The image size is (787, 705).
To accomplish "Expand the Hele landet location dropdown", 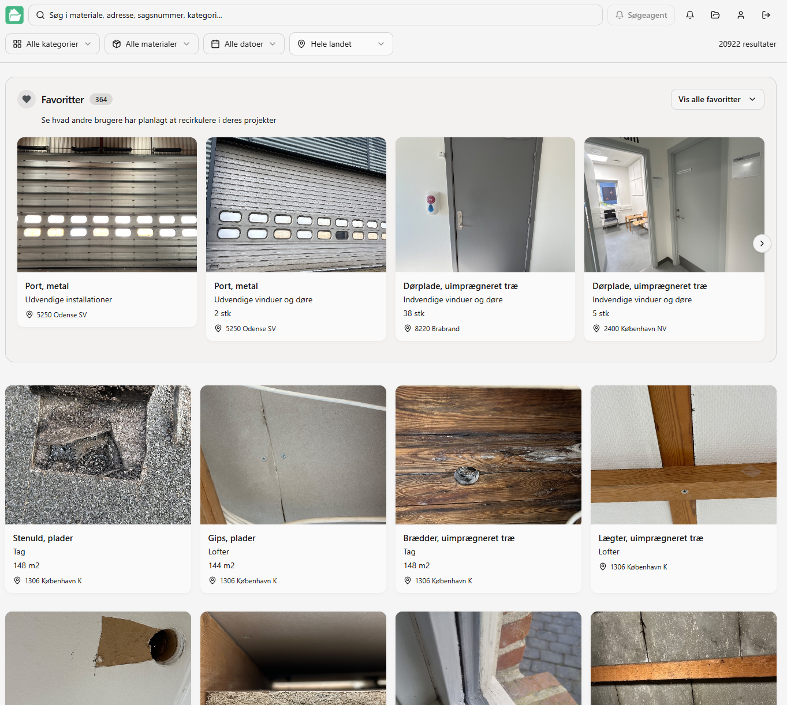I will click(x=341, y=44).
